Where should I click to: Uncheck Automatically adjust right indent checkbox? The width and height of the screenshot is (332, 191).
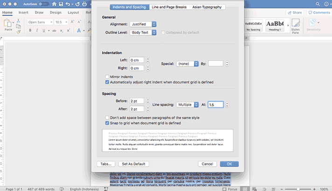click(107, 82)
